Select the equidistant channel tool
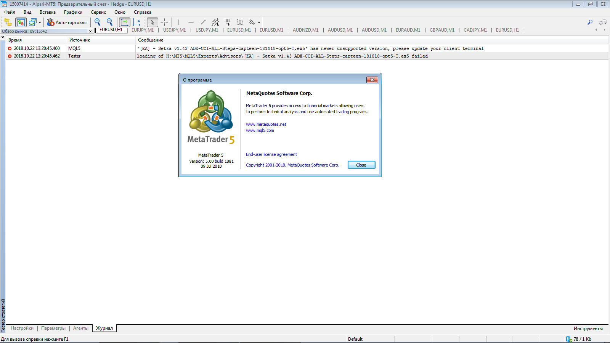This screenshot has height=343, width=610. (215, 22)
